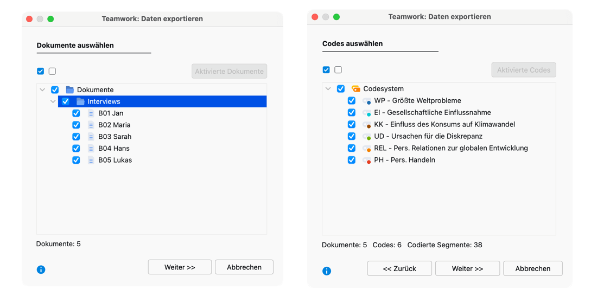The width and height of the screenshot is (591, 302).
Task: Click the orange REL code color dot
Action: click(368, 150)
